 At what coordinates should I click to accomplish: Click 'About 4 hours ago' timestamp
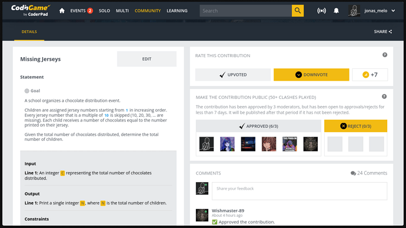(227, 216)
